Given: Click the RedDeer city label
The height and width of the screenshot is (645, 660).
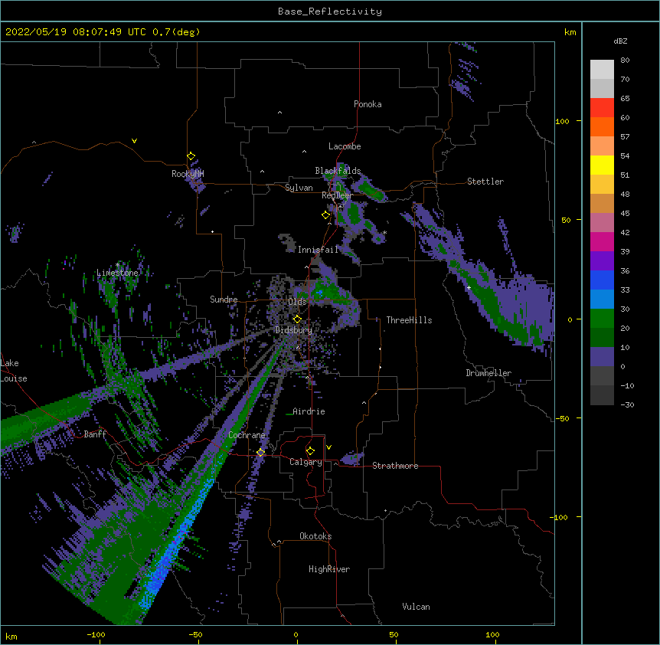Looking at the screenshot, I should pos(337,195).
